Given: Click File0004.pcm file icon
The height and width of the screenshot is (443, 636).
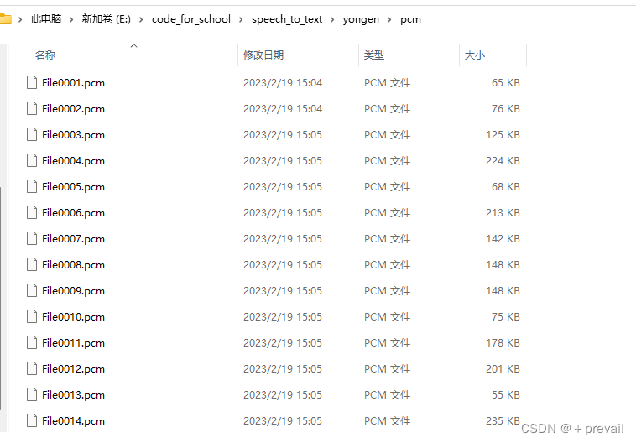Looking at the screenshot, I should point(32,160).
